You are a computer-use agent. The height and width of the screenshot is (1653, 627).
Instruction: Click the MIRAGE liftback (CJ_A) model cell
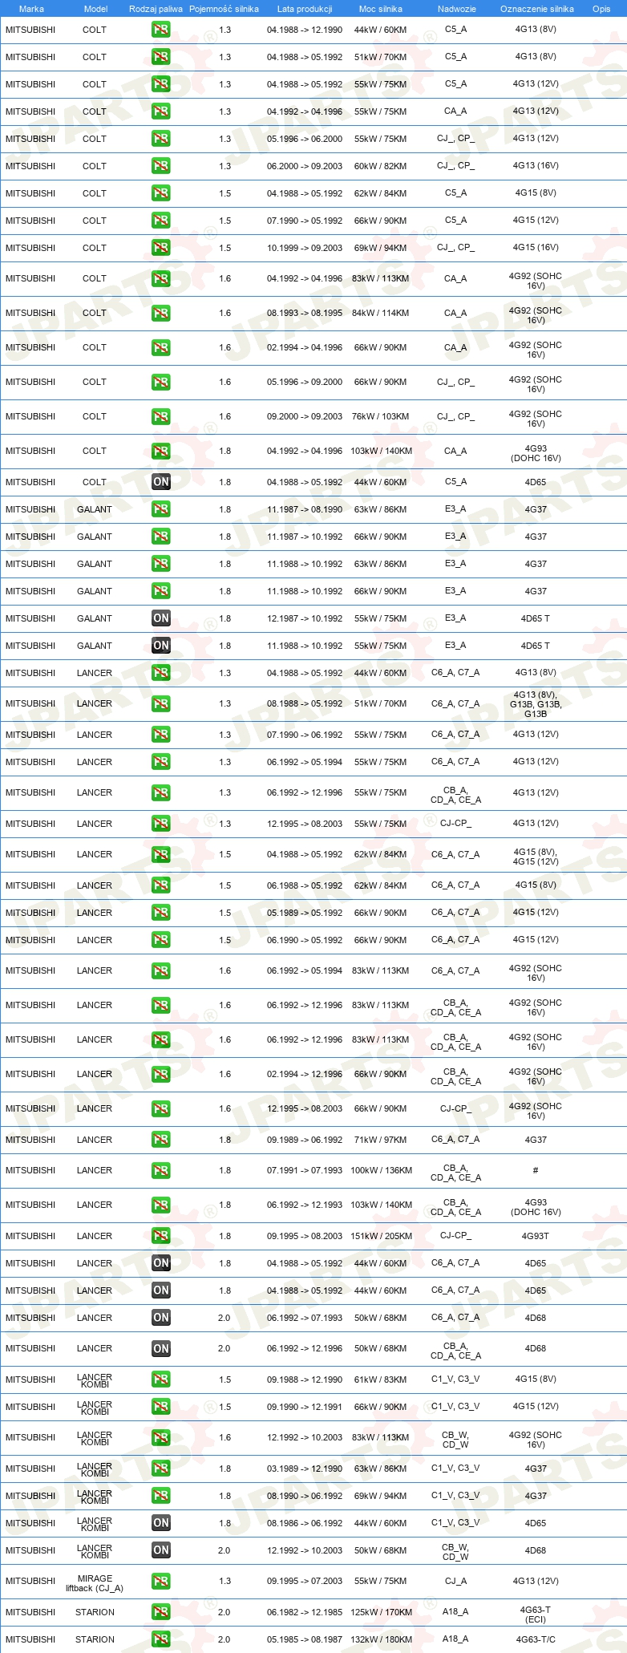95,1583
